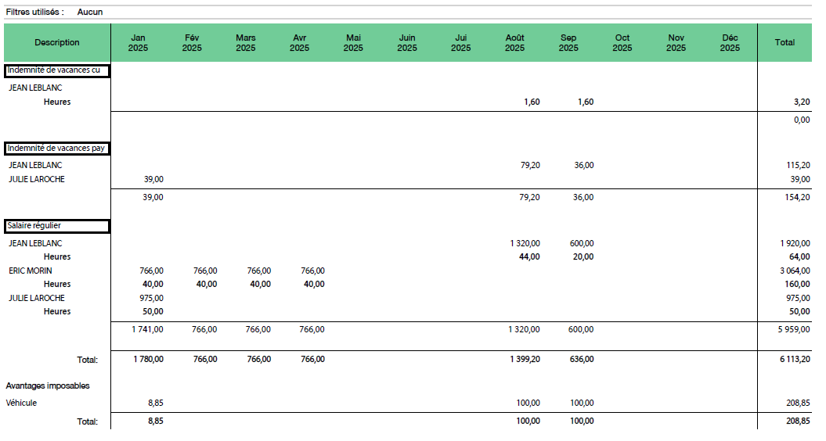Click JEAN LEBLANC under Indemnité de vacances cu
Image resolution: width=826 pixels, height=441 pixels.
[35, 88]
